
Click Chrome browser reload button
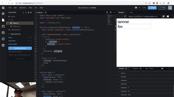coord(9,3)
